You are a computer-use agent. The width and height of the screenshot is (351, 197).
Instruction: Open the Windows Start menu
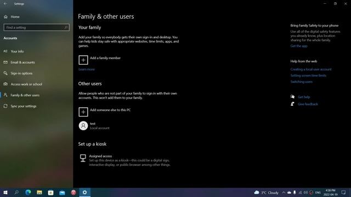click(5, 192)
